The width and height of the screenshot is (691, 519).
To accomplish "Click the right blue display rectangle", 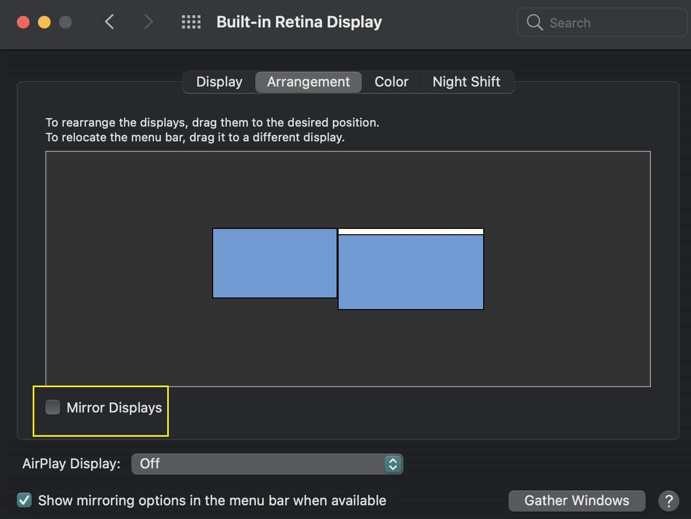I will coord(410,272).
